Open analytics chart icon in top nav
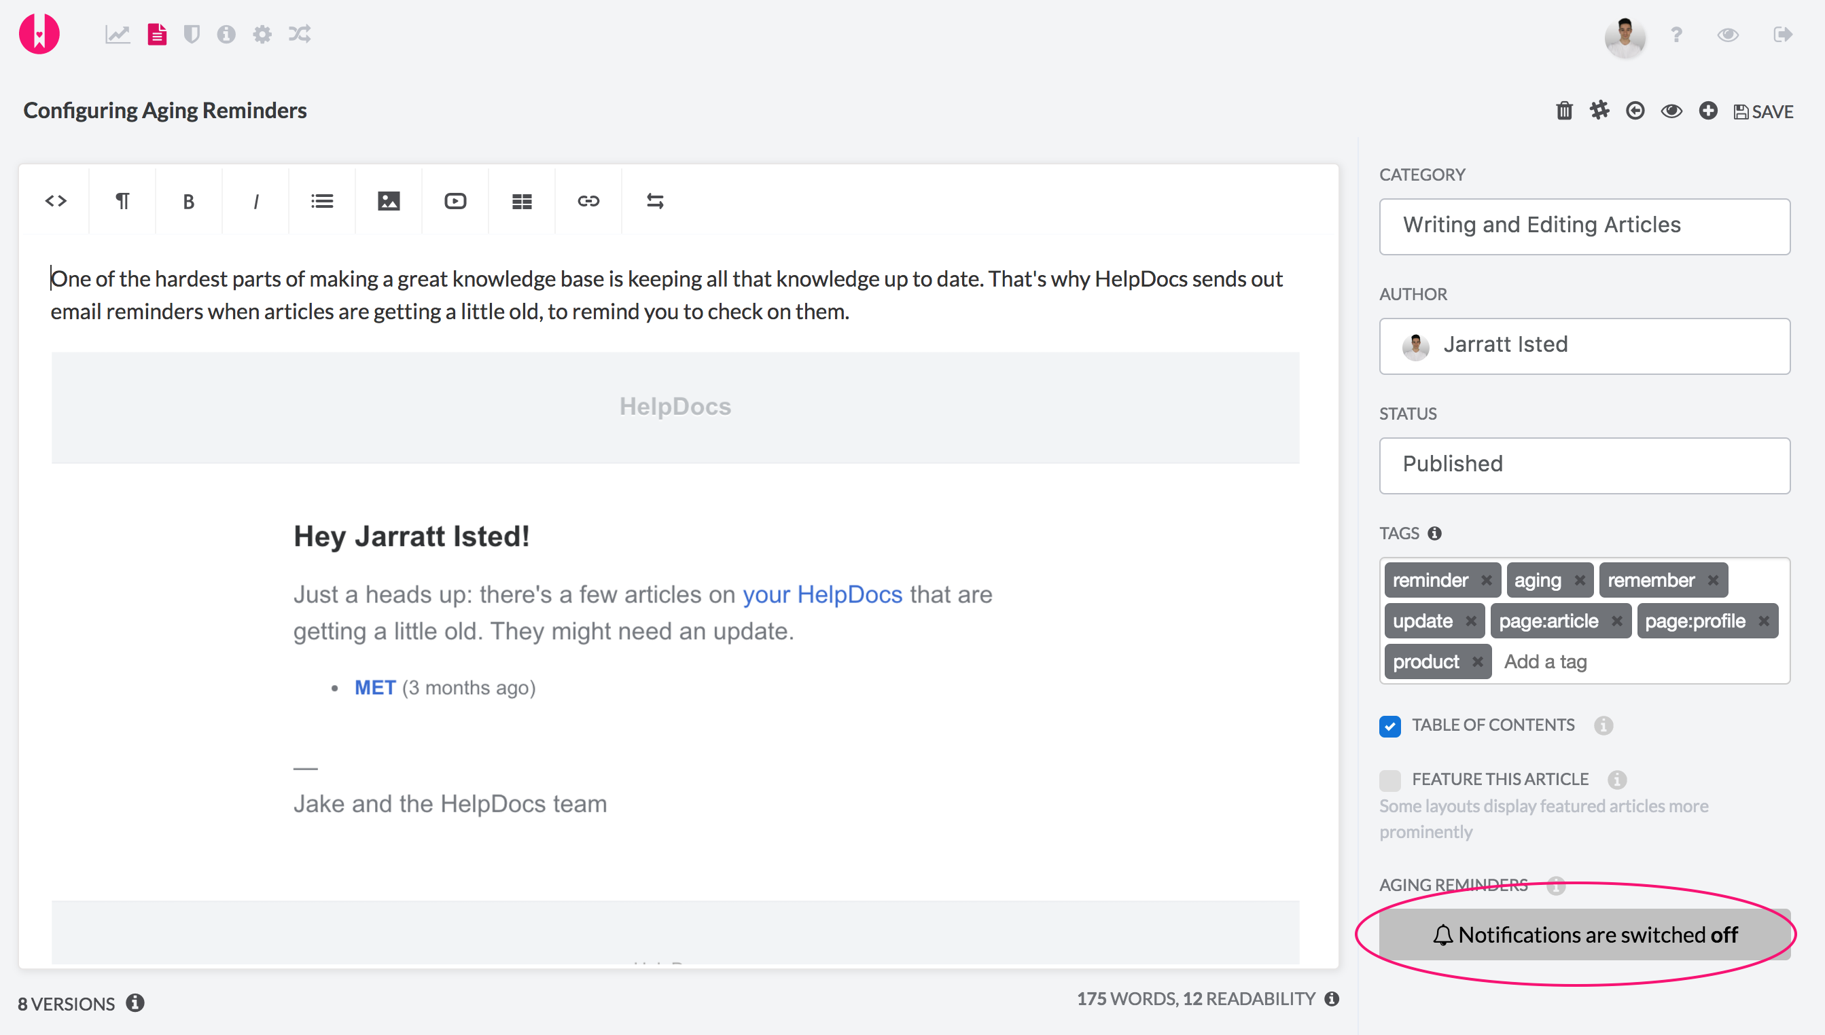 pos(118,34)
